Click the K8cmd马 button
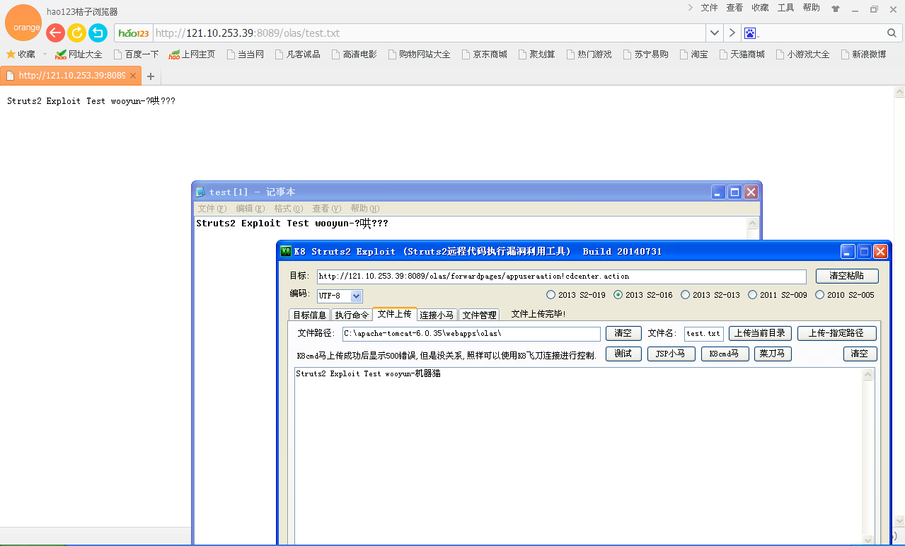 click(725, 354)
